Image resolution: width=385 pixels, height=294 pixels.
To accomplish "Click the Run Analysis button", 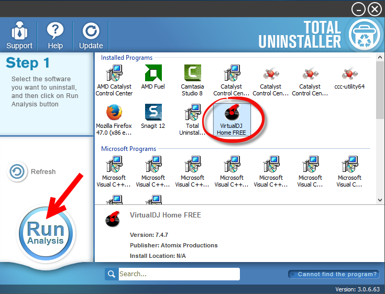I will (x=46, y=233).
